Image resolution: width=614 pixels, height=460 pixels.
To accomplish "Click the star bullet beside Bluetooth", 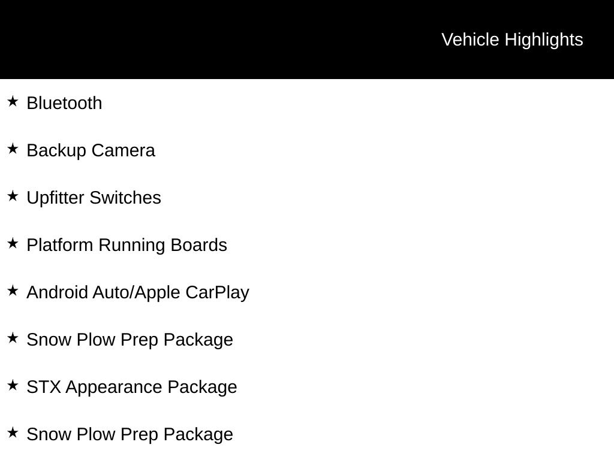I will pyautogui.click(x=13, y=101).
